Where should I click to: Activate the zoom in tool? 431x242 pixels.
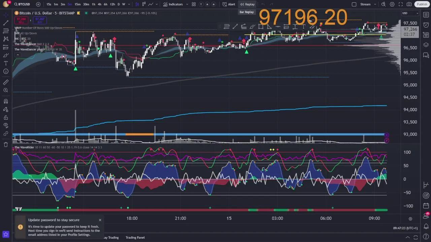tap(6, 90)
